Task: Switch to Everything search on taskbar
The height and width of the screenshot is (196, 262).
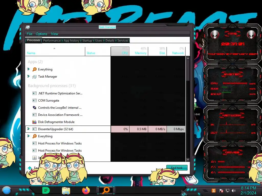Action: pyautogui.click(x=106, y=190)
